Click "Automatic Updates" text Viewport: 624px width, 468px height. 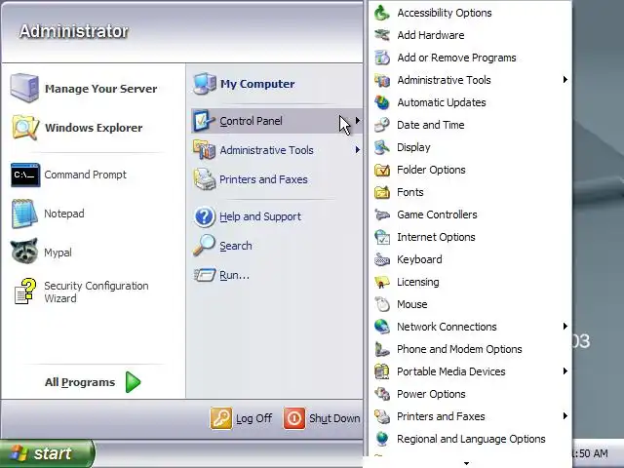(442, 102)
